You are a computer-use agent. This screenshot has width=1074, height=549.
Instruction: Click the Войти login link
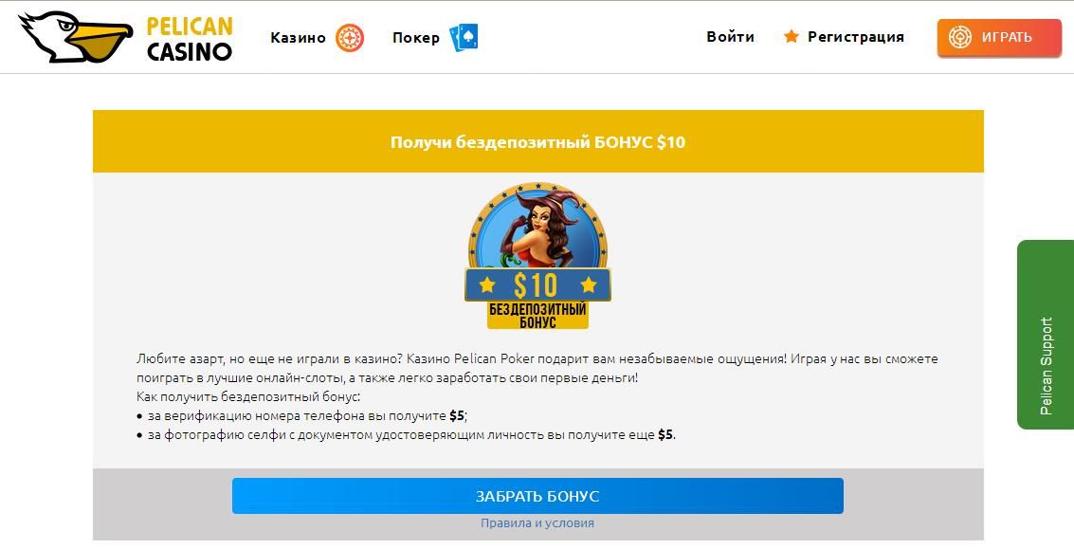tap(730, 36)
